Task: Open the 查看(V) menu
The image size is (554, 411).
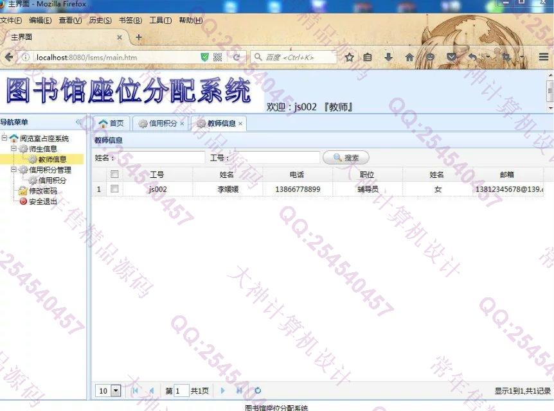Action: tap(70, 20)
